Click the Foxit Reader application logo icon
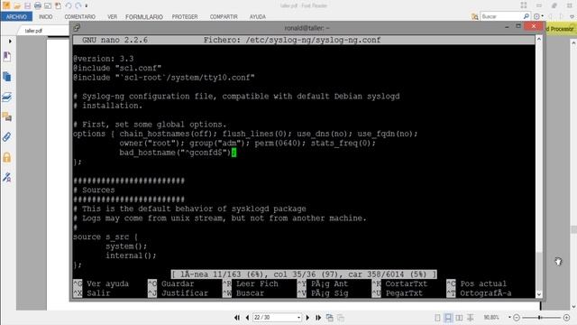This screenshot has height=325, width=577. coord(6,5)
